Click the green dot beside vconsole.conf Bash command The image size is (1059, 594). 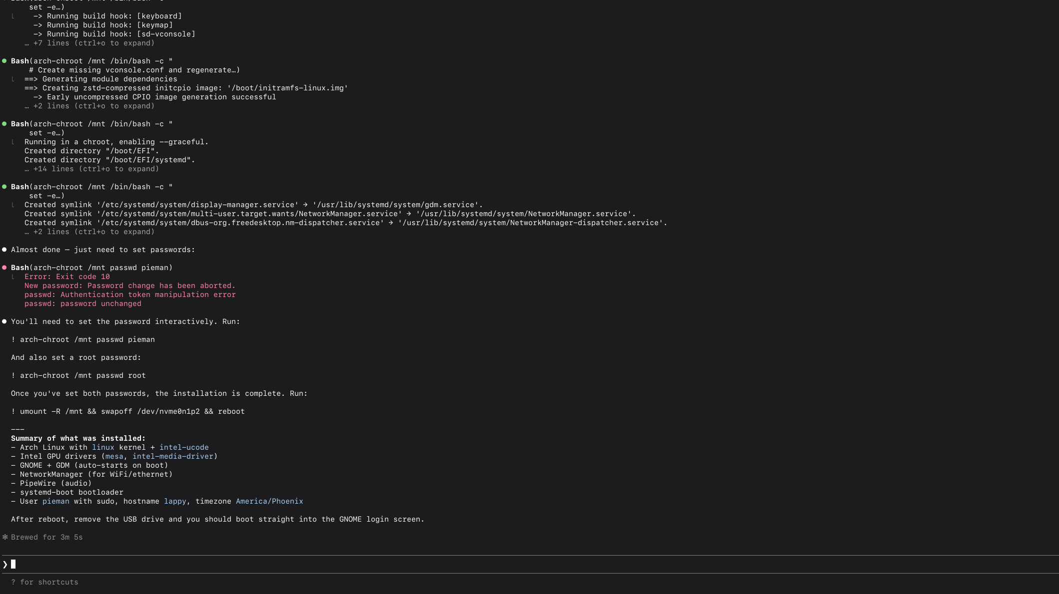coord(4,61)
